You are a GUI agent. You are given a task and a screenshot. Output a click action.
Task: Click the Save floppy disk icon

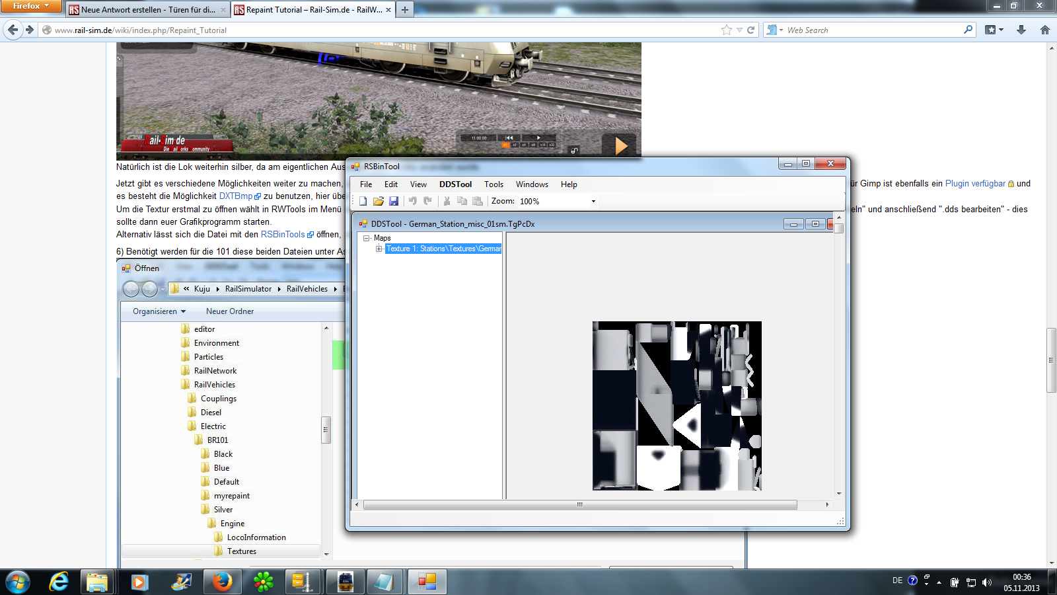pyautogui.click(x=394, y=201)
